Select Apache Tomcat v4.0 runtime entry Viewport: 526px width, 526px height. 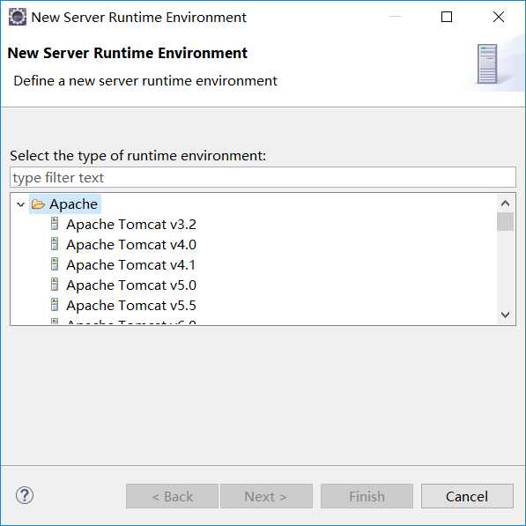(131, 245)
